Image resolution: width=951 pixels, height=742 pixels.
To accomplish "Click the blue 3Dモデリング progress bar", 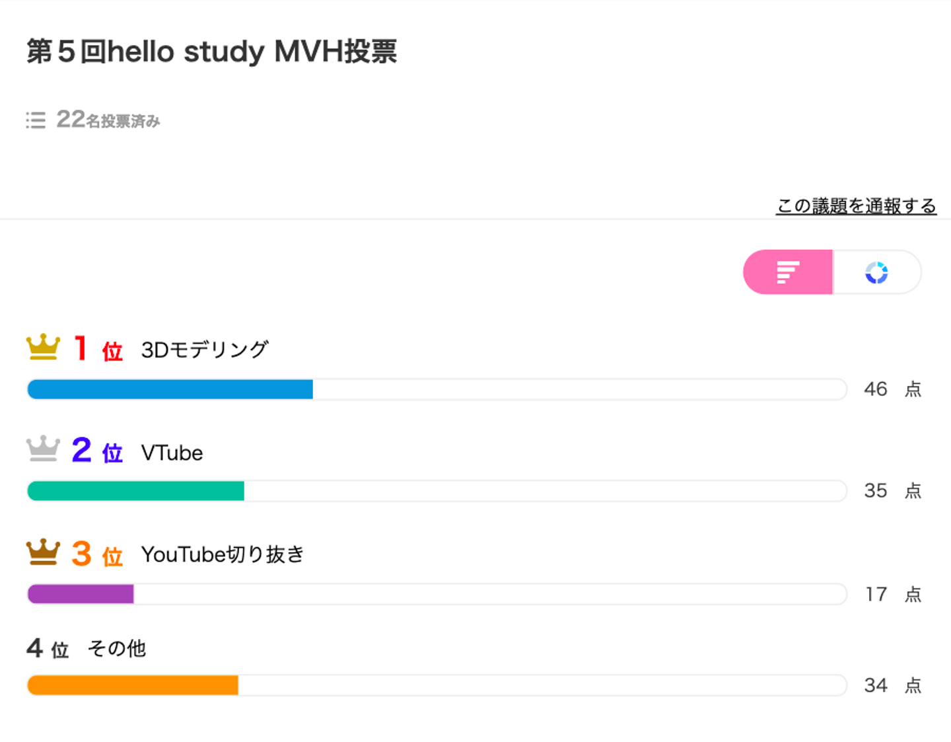I will tap(170, 389).
